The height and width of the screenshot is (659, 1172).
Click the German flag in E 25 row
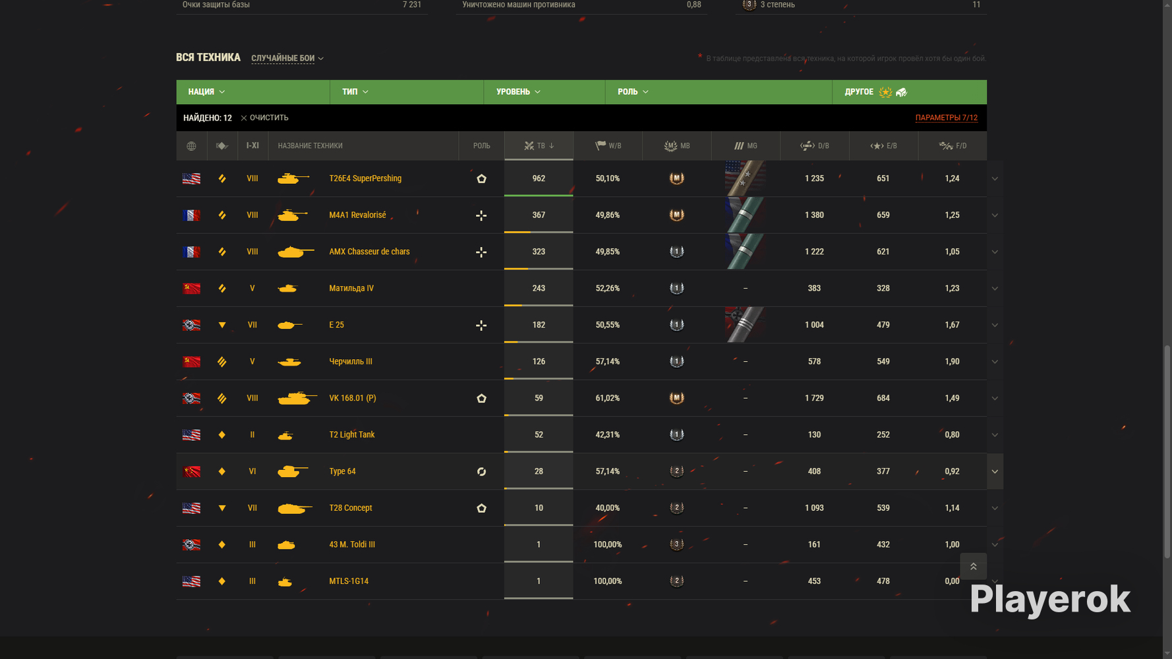coord(191,325)
